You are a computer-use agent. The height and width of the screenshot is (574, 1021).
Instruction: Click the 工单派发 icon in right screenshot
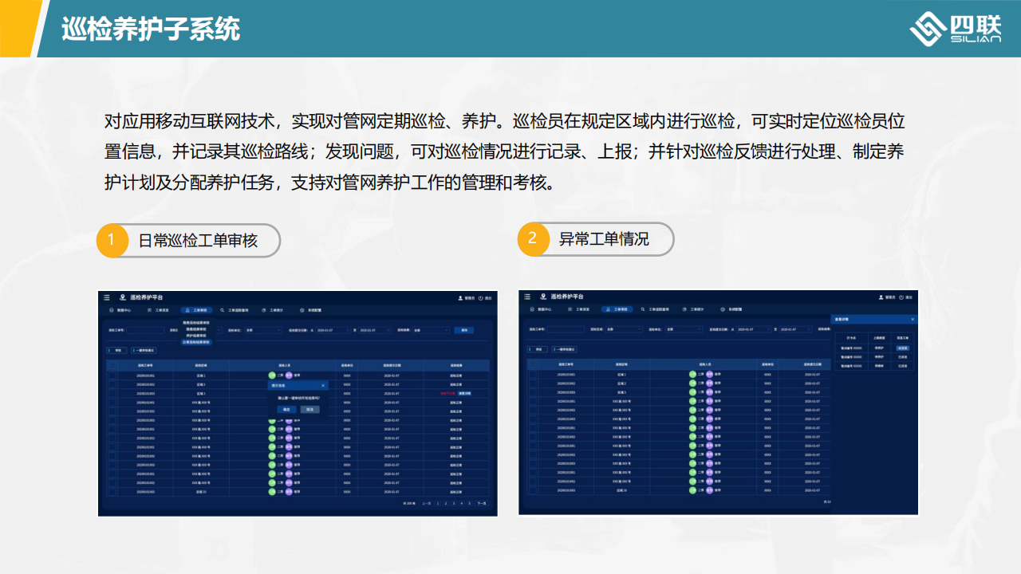point(570,309)
